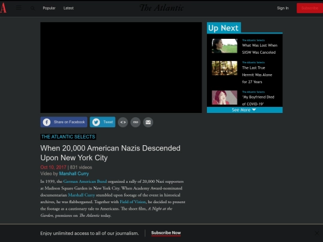The height and width of the screenshot is (242, 323).
Task: Share the video on Facebook
Action: (x=64, y=122)
